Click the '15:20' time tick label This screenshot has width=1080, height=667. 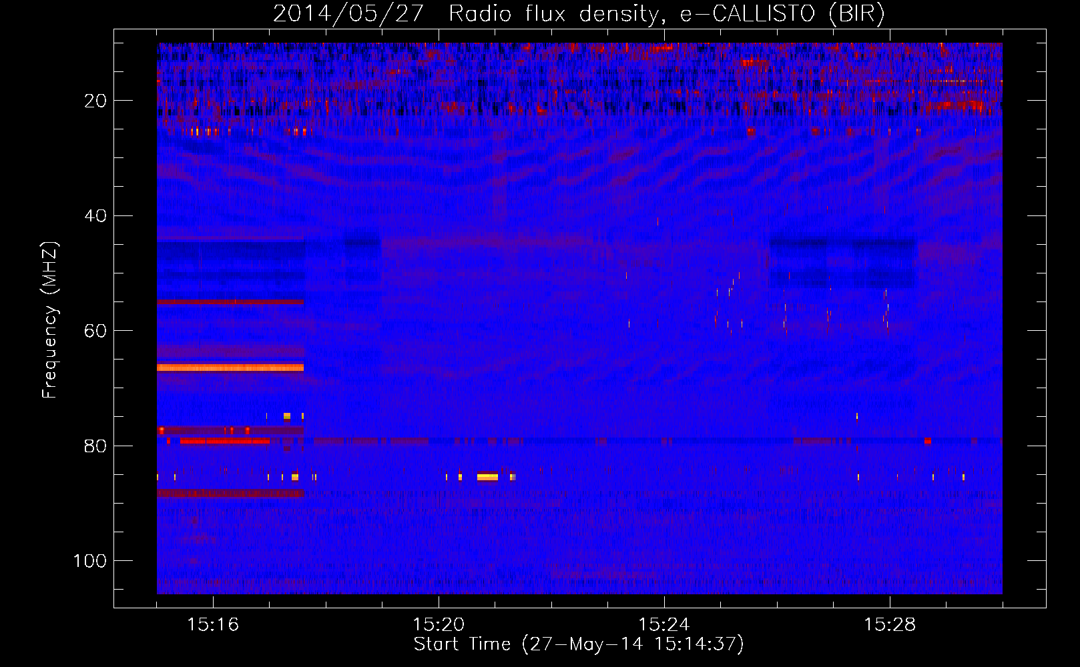439,625
